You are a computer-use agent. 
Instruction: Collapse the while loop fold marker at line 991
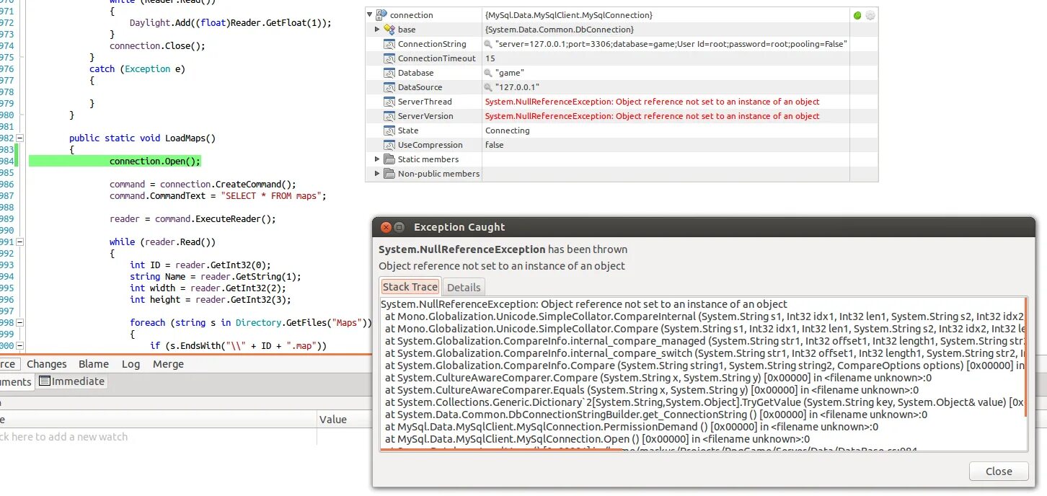point(20,242)
